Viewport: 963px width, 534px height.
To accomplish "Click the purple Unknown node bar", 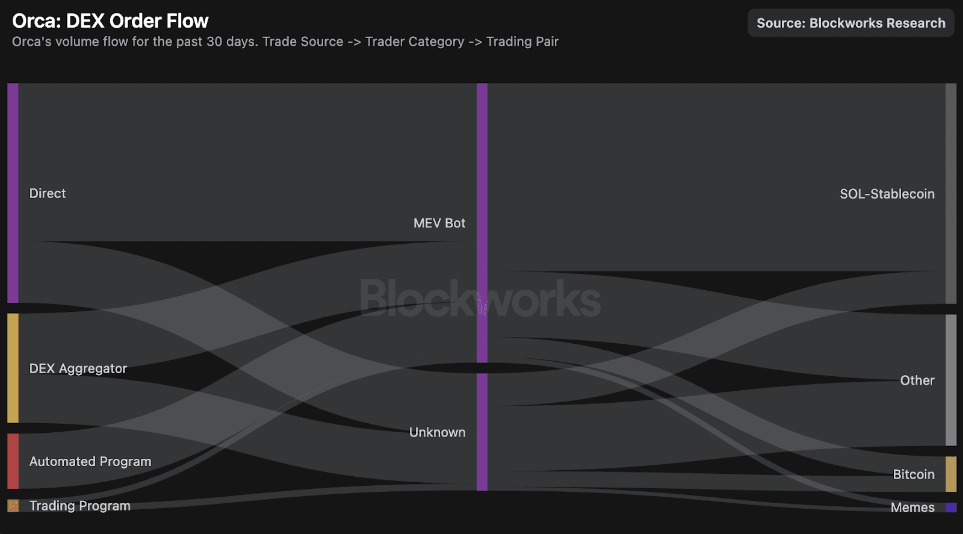I will [482, 432].
